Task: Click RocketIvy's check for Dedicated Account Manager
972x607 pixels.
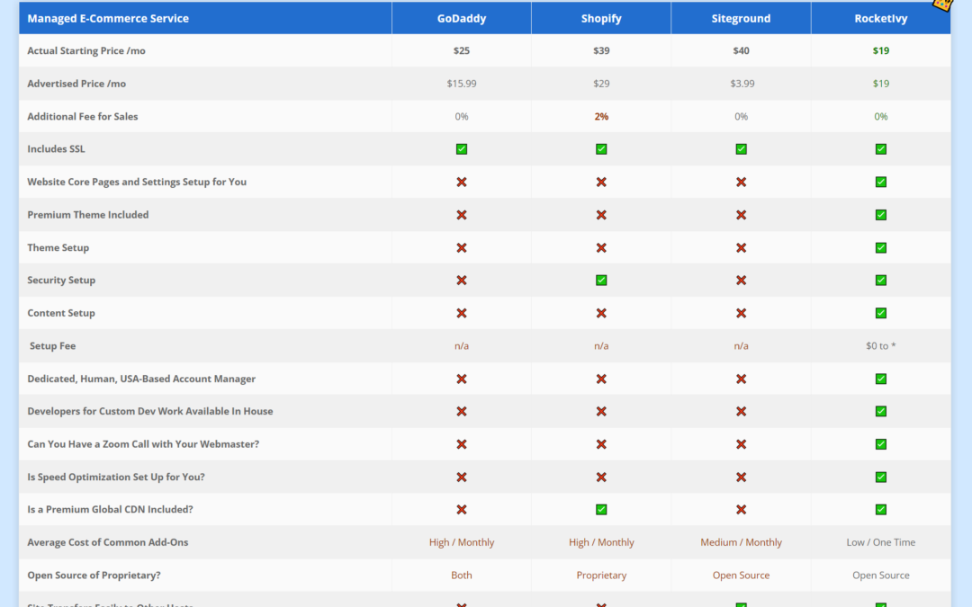Action: 881,379
